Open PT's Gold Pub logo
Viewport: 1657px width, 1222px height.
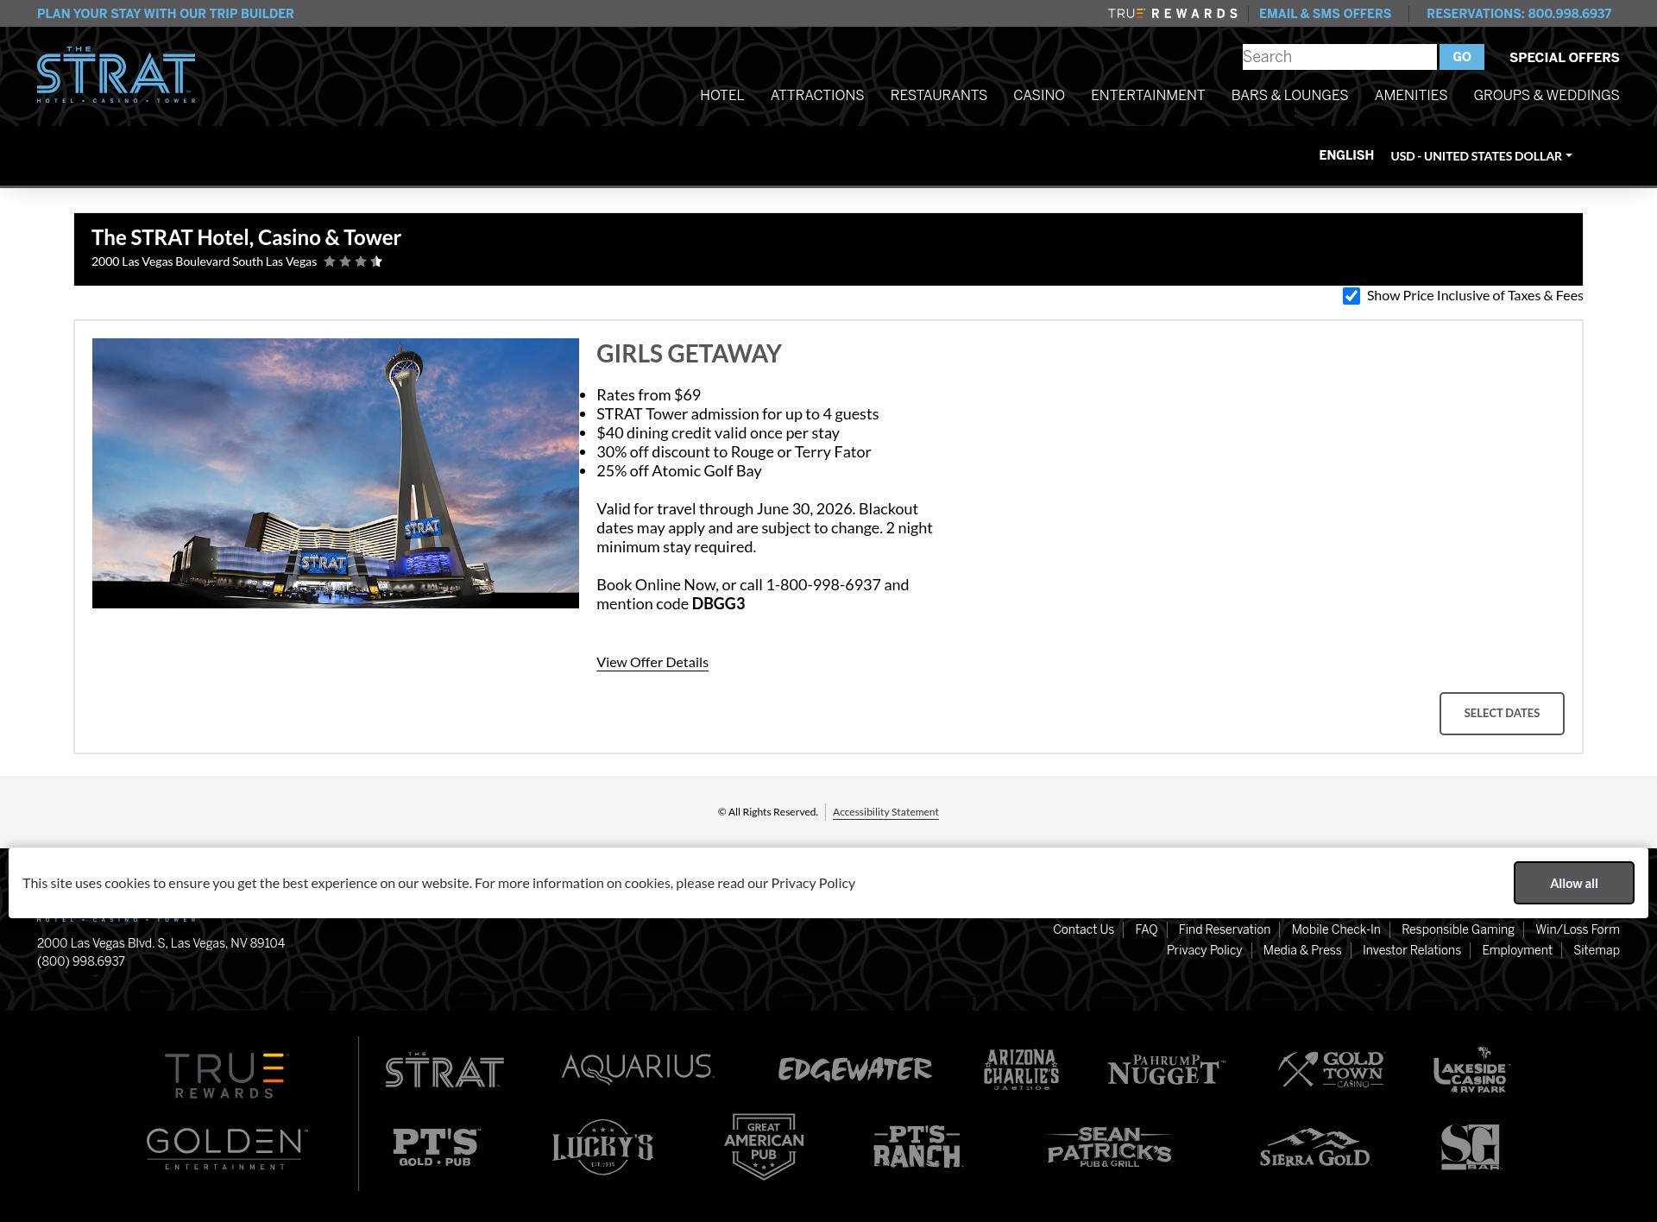point(436,1148)
